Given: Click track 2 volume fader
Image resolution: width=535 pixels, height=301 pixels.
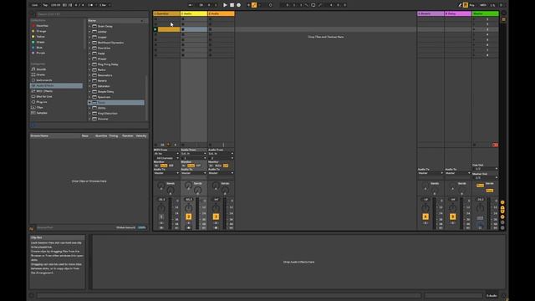Looking at the screenshot, I should [197, 213].
